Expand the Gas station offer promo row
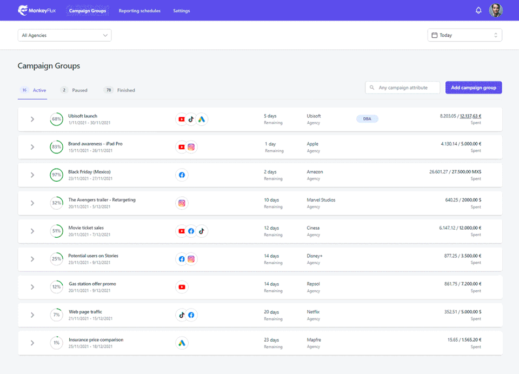This screenshot has width=519, height=374. click(x=32, y=287)
